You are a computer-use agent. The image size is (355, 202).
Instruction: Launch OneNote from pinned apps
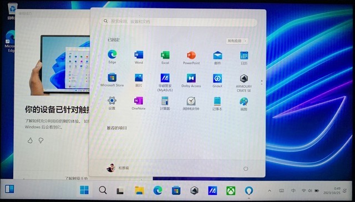coord(138,103)
